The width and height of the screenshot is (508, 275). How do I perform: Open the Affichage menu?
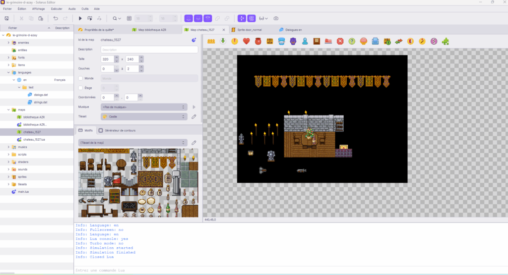click(38, 9)
